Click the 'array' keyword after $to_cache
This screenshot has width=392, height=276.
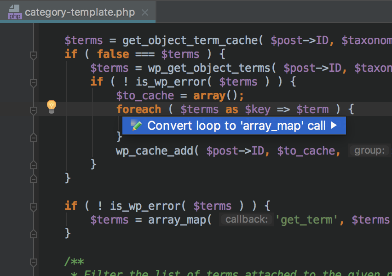[x=209, y=96]
